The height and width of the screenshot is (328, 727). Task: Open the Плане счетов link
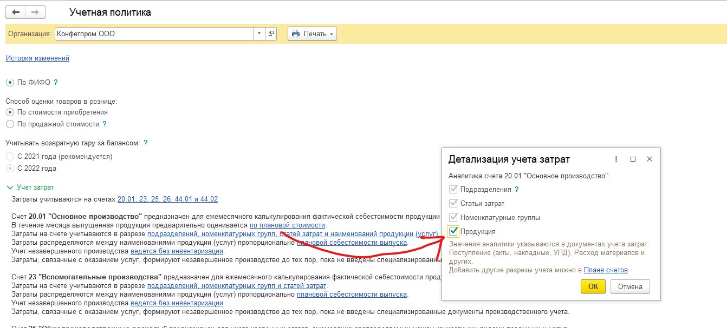(x=606, y=270)
